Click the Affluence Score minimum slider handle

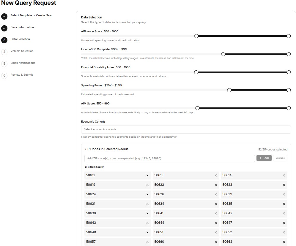pyautogui.click(x=196, y=36)
